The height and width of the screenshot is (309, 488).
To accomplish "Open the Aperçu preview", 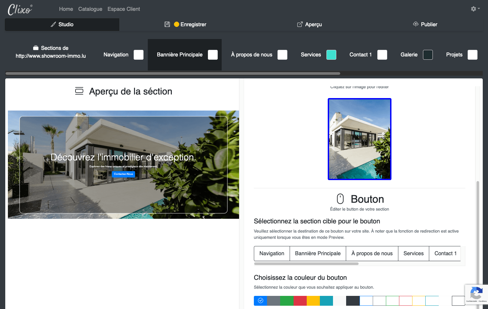I will click(x=309, y=25).
